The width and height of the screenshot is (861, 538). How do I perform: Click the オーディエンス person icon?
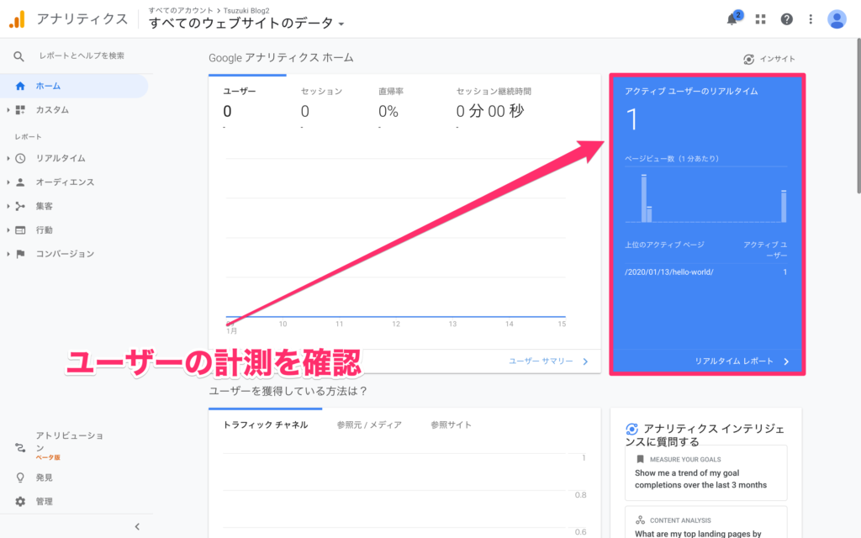20,182
